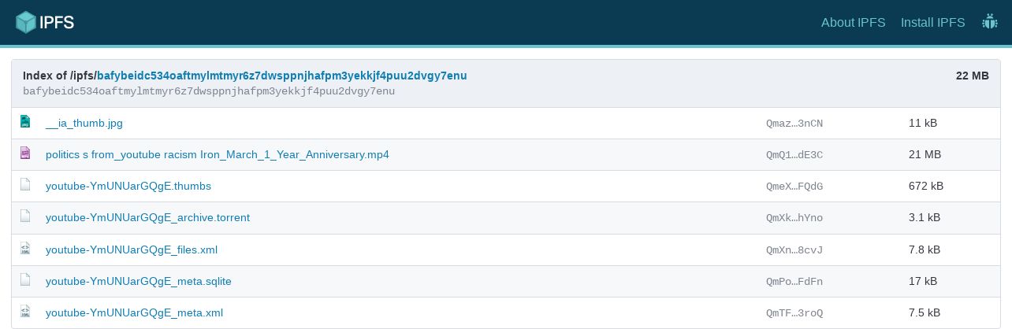
Task: Click the IPFS wordmark text in header
Action: pyautogui.click(x=57, y=22)
